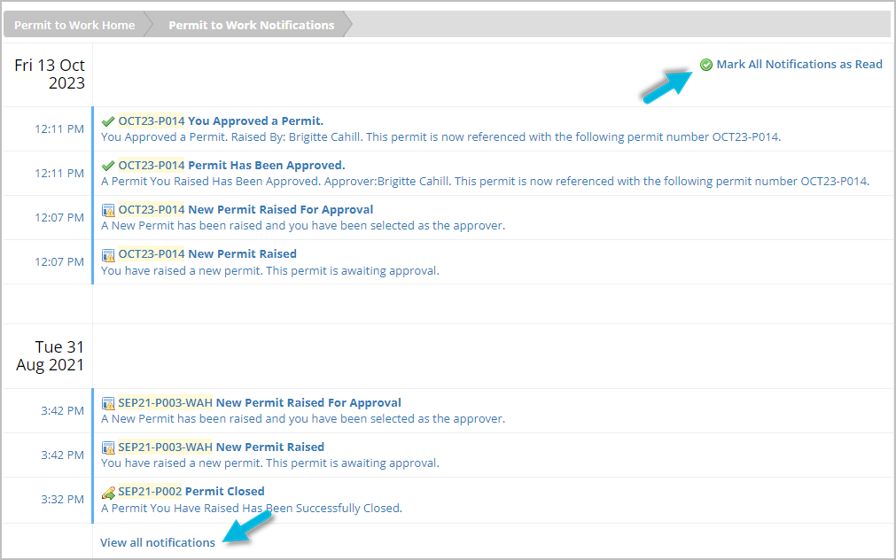This screenshot has width=896, height=560.
Task: Click the 3:32 PM timestamp
Action: pyautogui.click(x=62, y=499)
